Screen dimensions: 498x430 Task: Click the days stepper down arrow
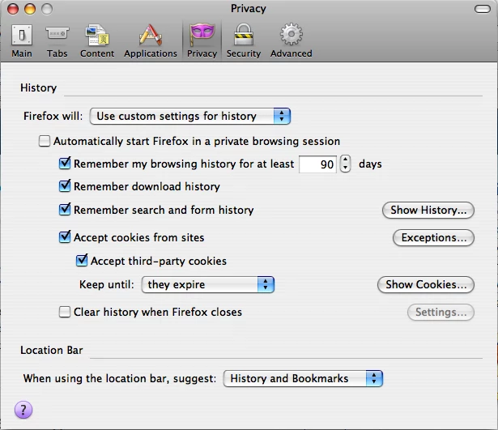[345, 168]
